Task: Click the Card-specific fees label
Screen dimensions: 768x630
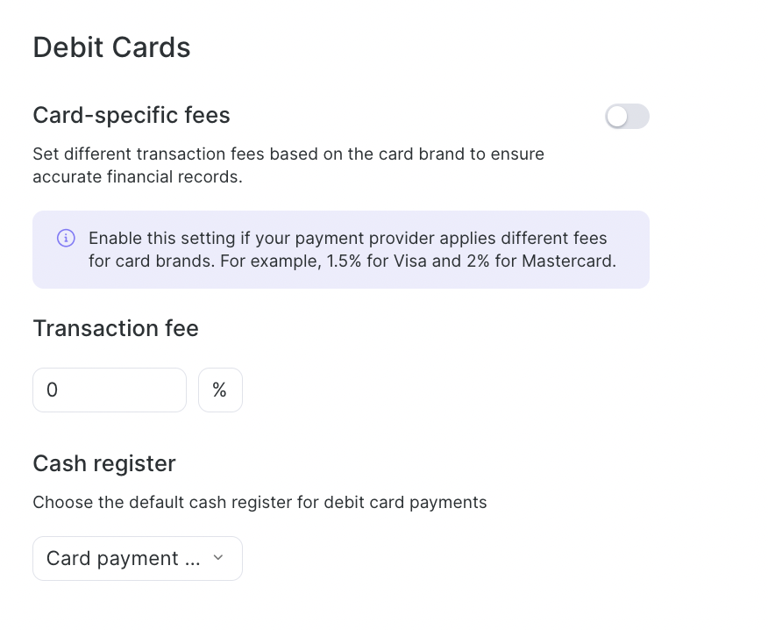Action: 132,115
